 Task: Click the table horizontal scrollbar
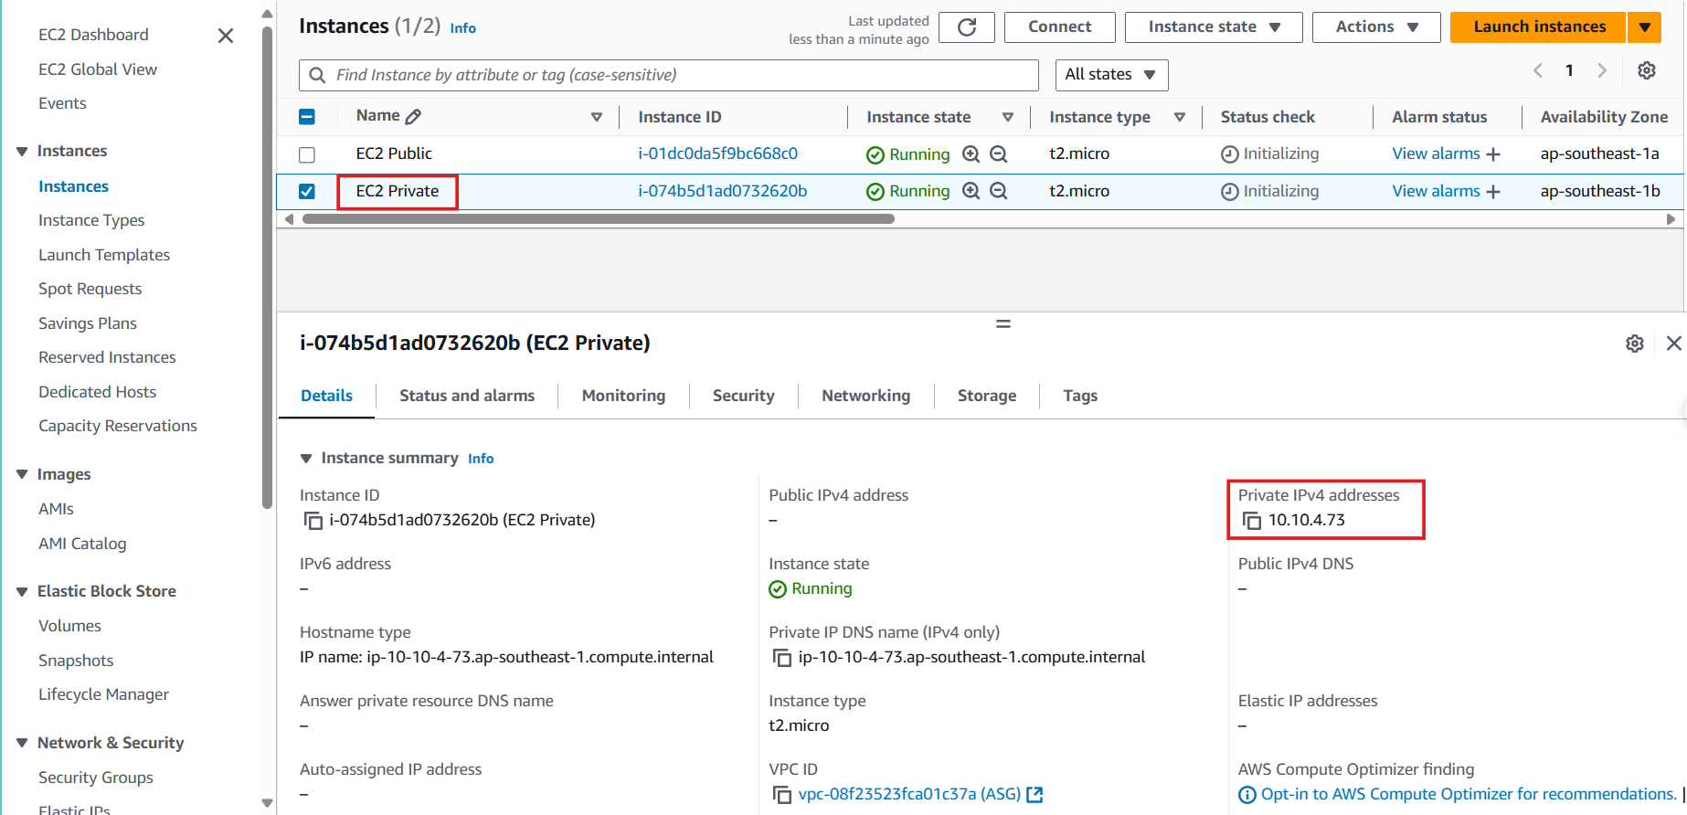tap(599, 219)
